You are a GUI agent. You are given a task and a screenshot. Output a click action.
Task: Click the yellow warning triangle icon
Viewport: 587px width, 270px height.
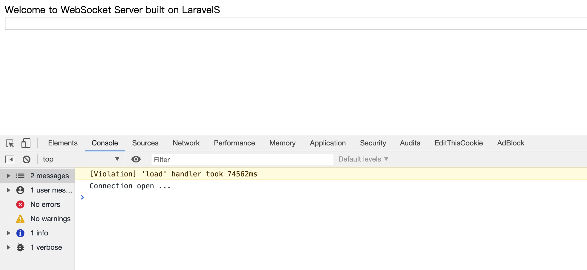(x=20, y=219)
